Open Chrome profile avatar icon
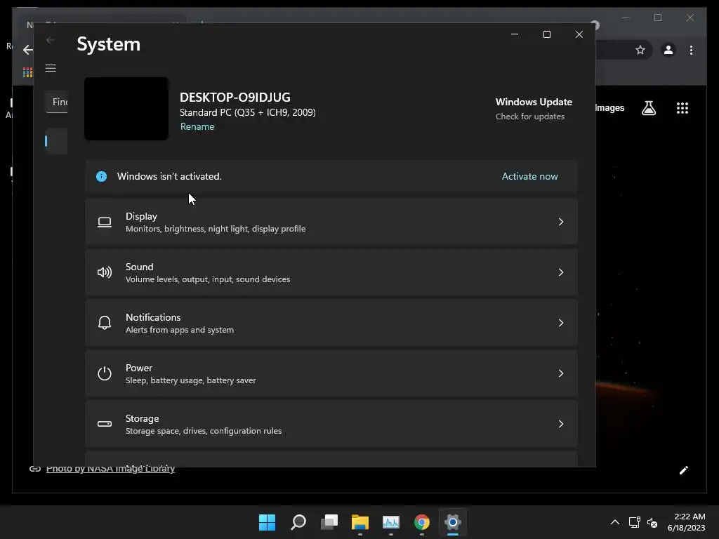The width and height of the screenshot is (719, 539). click(x=668, y=50)
